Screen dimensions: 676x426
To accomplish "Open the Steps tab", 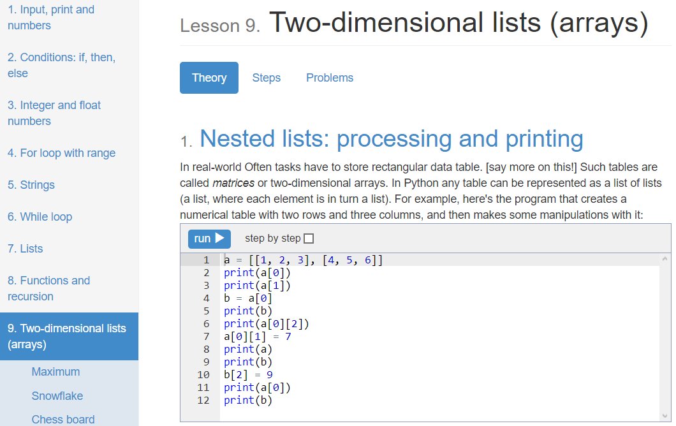I will [267, 78].
